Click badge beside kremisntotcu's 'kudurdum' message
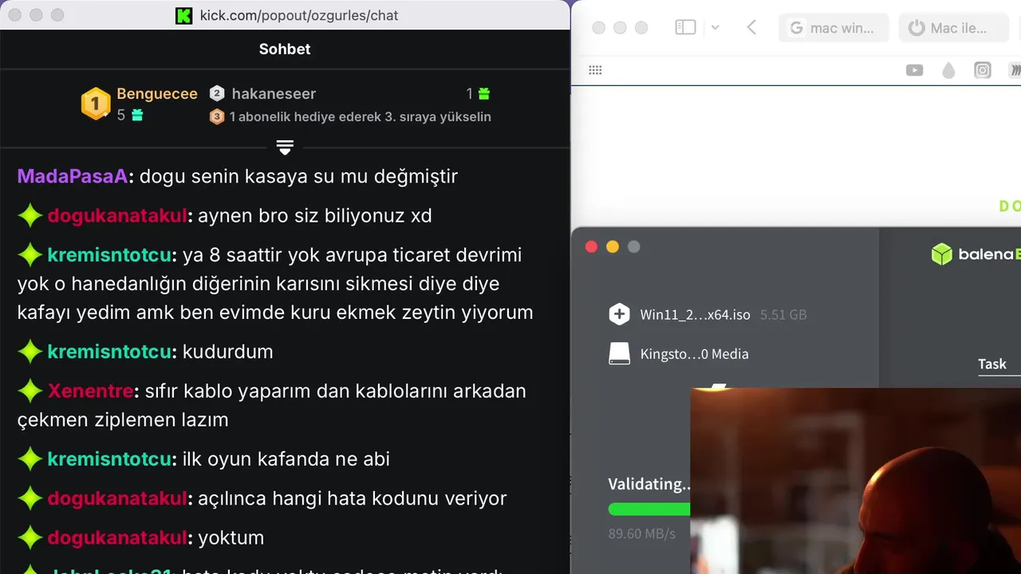Image resolution: width=1021 pixels, height=574 pixels. (30, 352)
